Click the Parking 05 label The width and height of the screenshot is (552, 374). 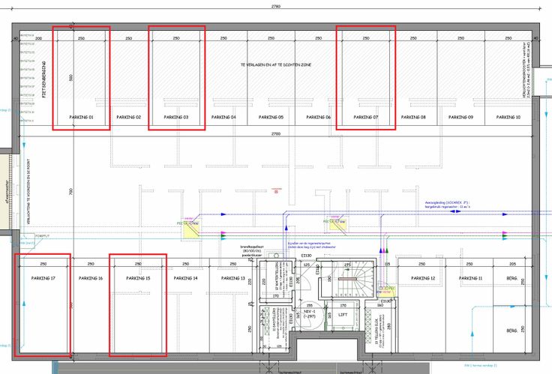tap(271, 118)
